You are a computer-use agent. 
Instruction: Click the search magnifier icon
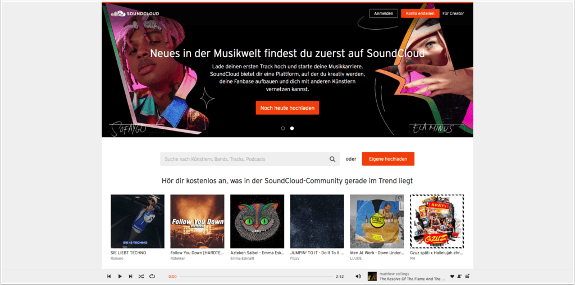point(332,159)
